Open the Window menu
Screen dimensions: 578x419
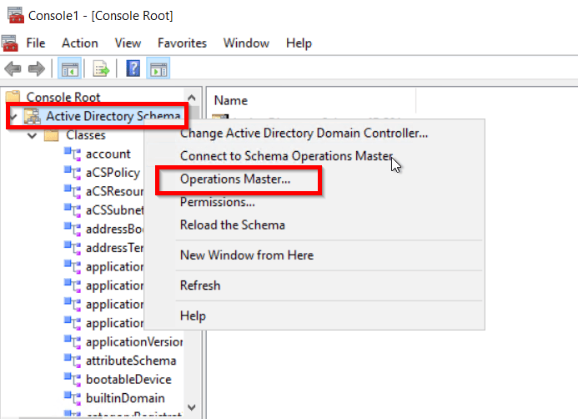246,43
